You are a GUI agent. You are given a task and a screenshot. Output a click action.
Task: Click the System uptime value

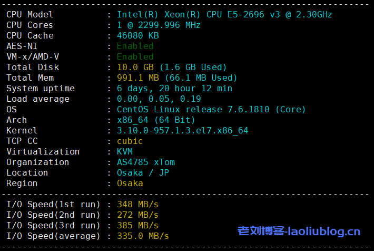pyautogui.click(x=174, y=88)
